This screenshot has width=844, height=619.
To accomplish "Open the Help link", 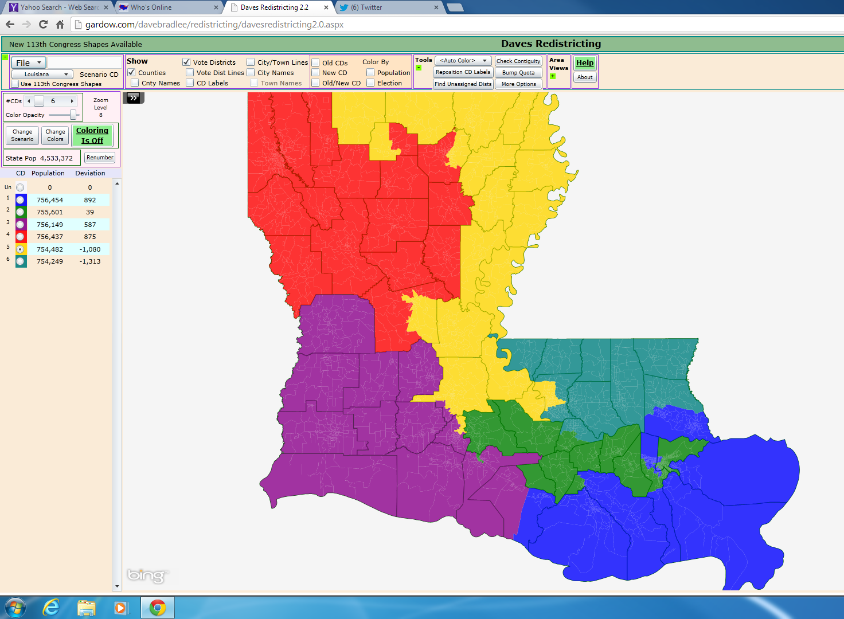I will (x=585, y=63).
